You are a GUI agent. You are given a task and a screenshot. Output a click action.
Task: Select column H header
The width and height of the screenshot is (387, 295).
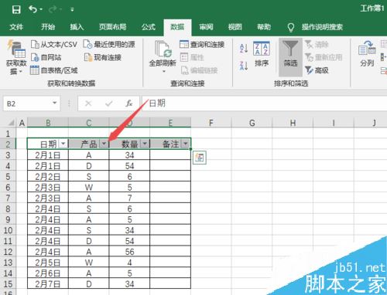coord(293,123)
